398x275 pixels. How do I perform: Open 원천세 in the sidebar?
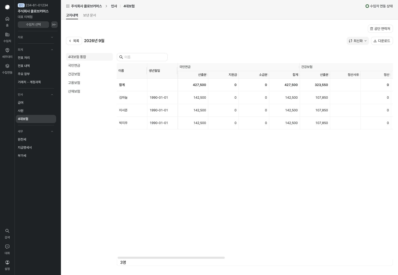click(x=36, y=140)
